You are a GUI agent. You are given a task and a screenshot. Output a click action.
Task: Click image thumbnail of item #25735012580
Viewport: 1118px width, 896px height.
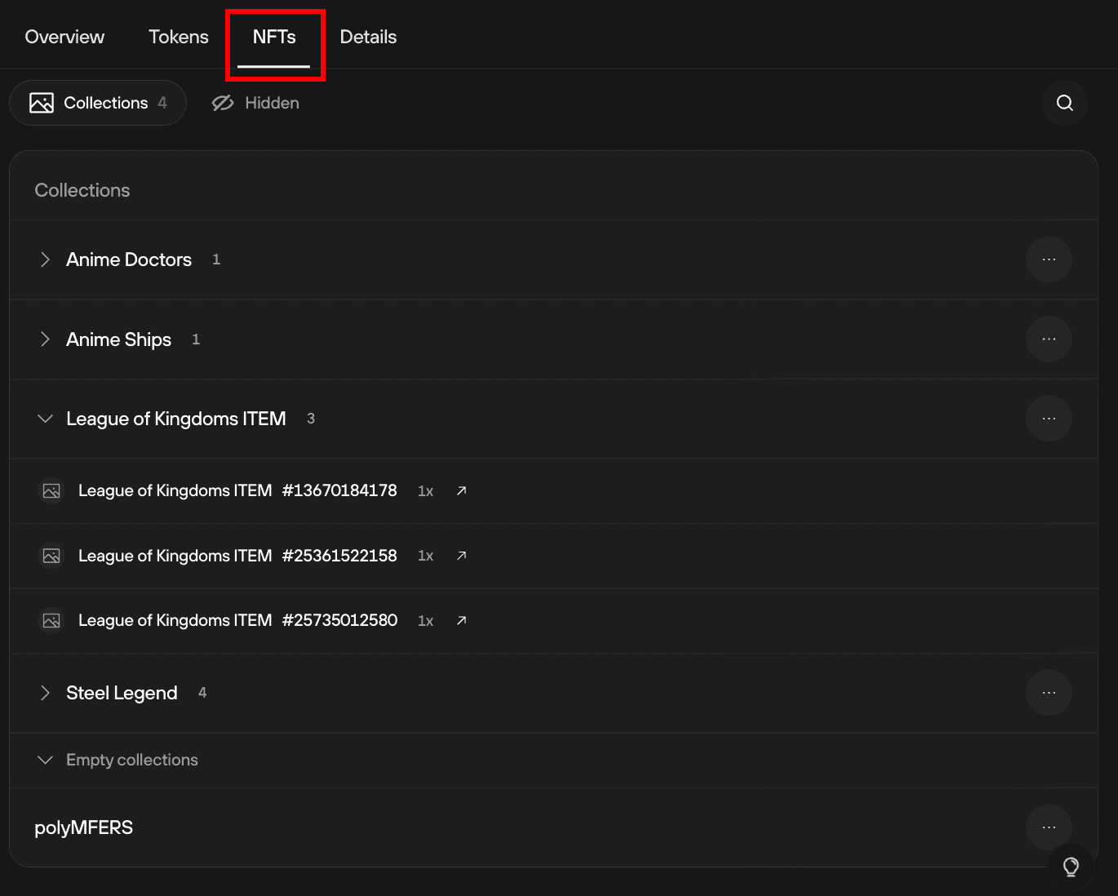51,621
